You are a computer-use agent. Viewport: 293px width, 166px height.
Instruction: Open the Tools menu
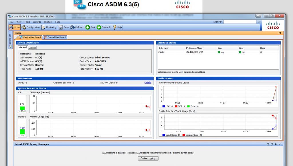(27, 22)
